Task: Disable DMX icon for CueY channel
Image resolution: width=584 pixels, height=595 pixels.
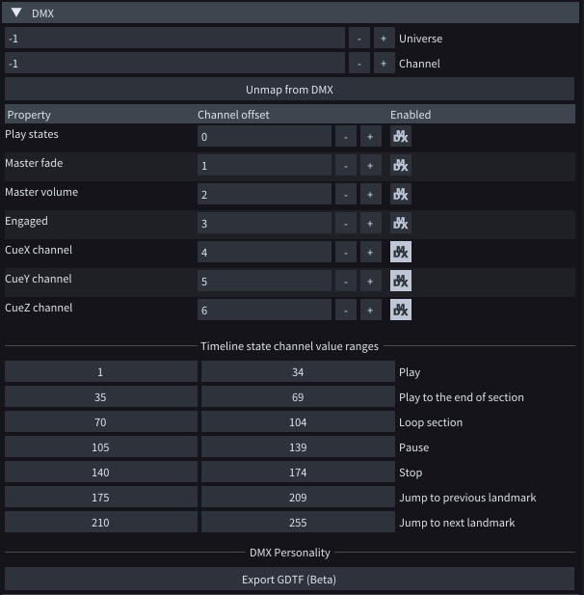Action: click(400, 282)
